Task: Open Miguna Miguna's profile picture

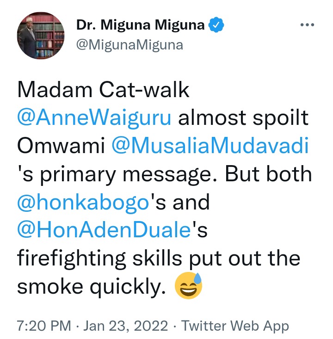Action: pos(41,36)
